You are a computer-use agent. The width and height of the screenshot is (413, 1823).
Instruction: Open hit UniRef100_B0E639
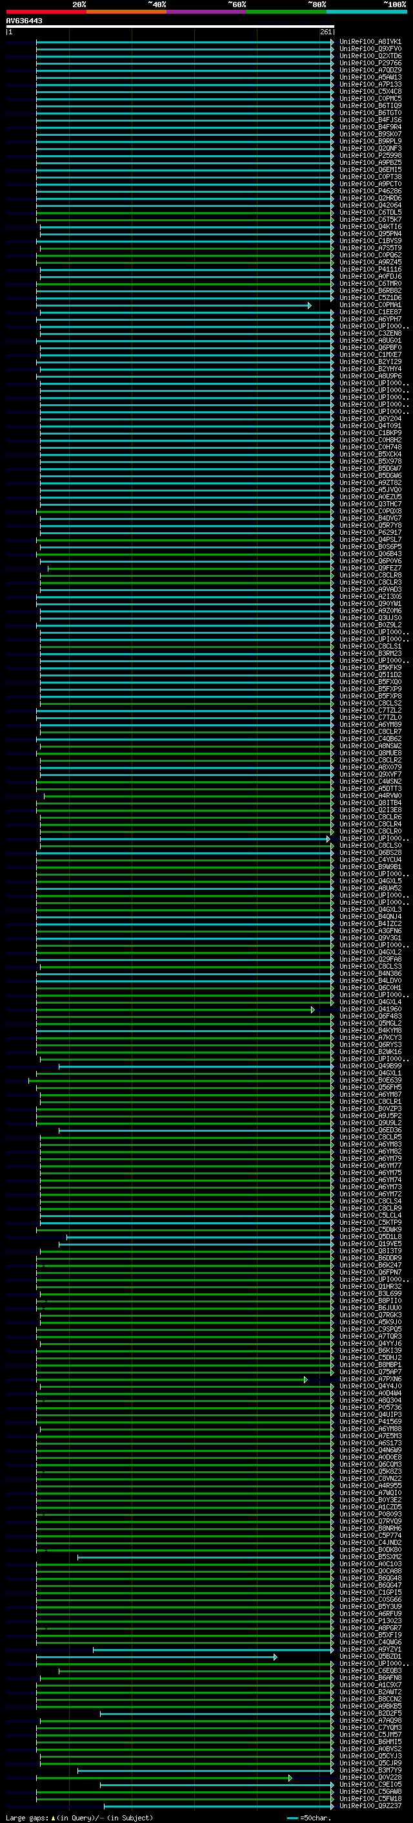click(370, 1081)
